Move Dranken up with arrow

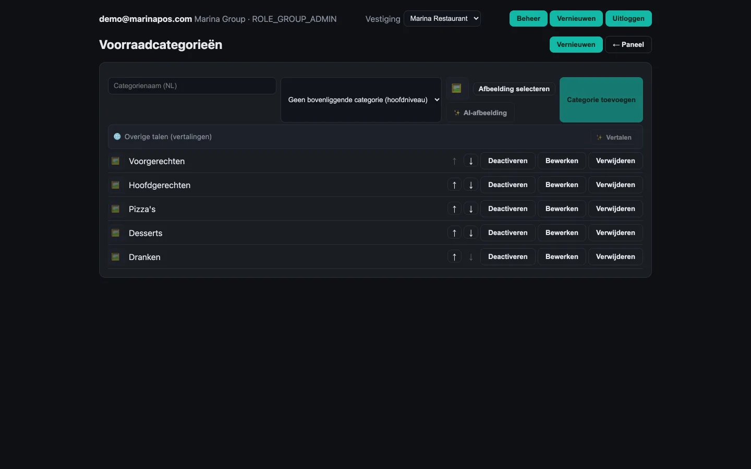point(454,257)
